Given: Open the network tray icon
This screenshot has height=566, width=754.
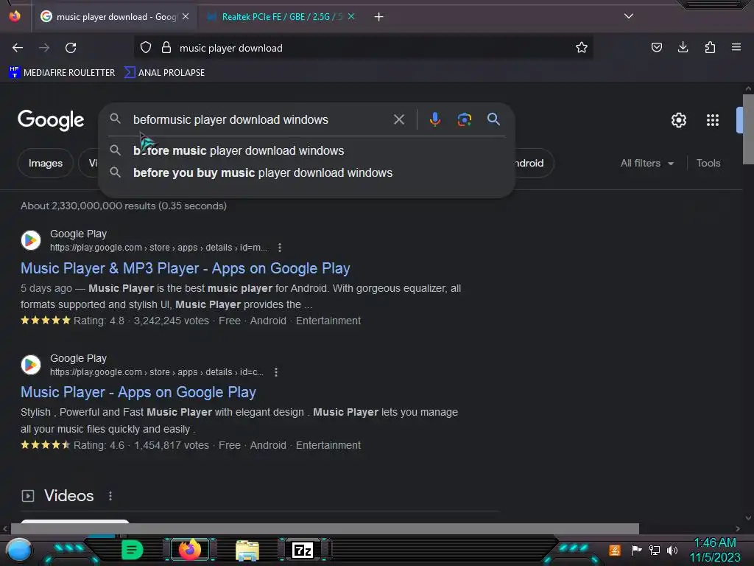Looking at the screenshot, I should [x=655, y=550].
